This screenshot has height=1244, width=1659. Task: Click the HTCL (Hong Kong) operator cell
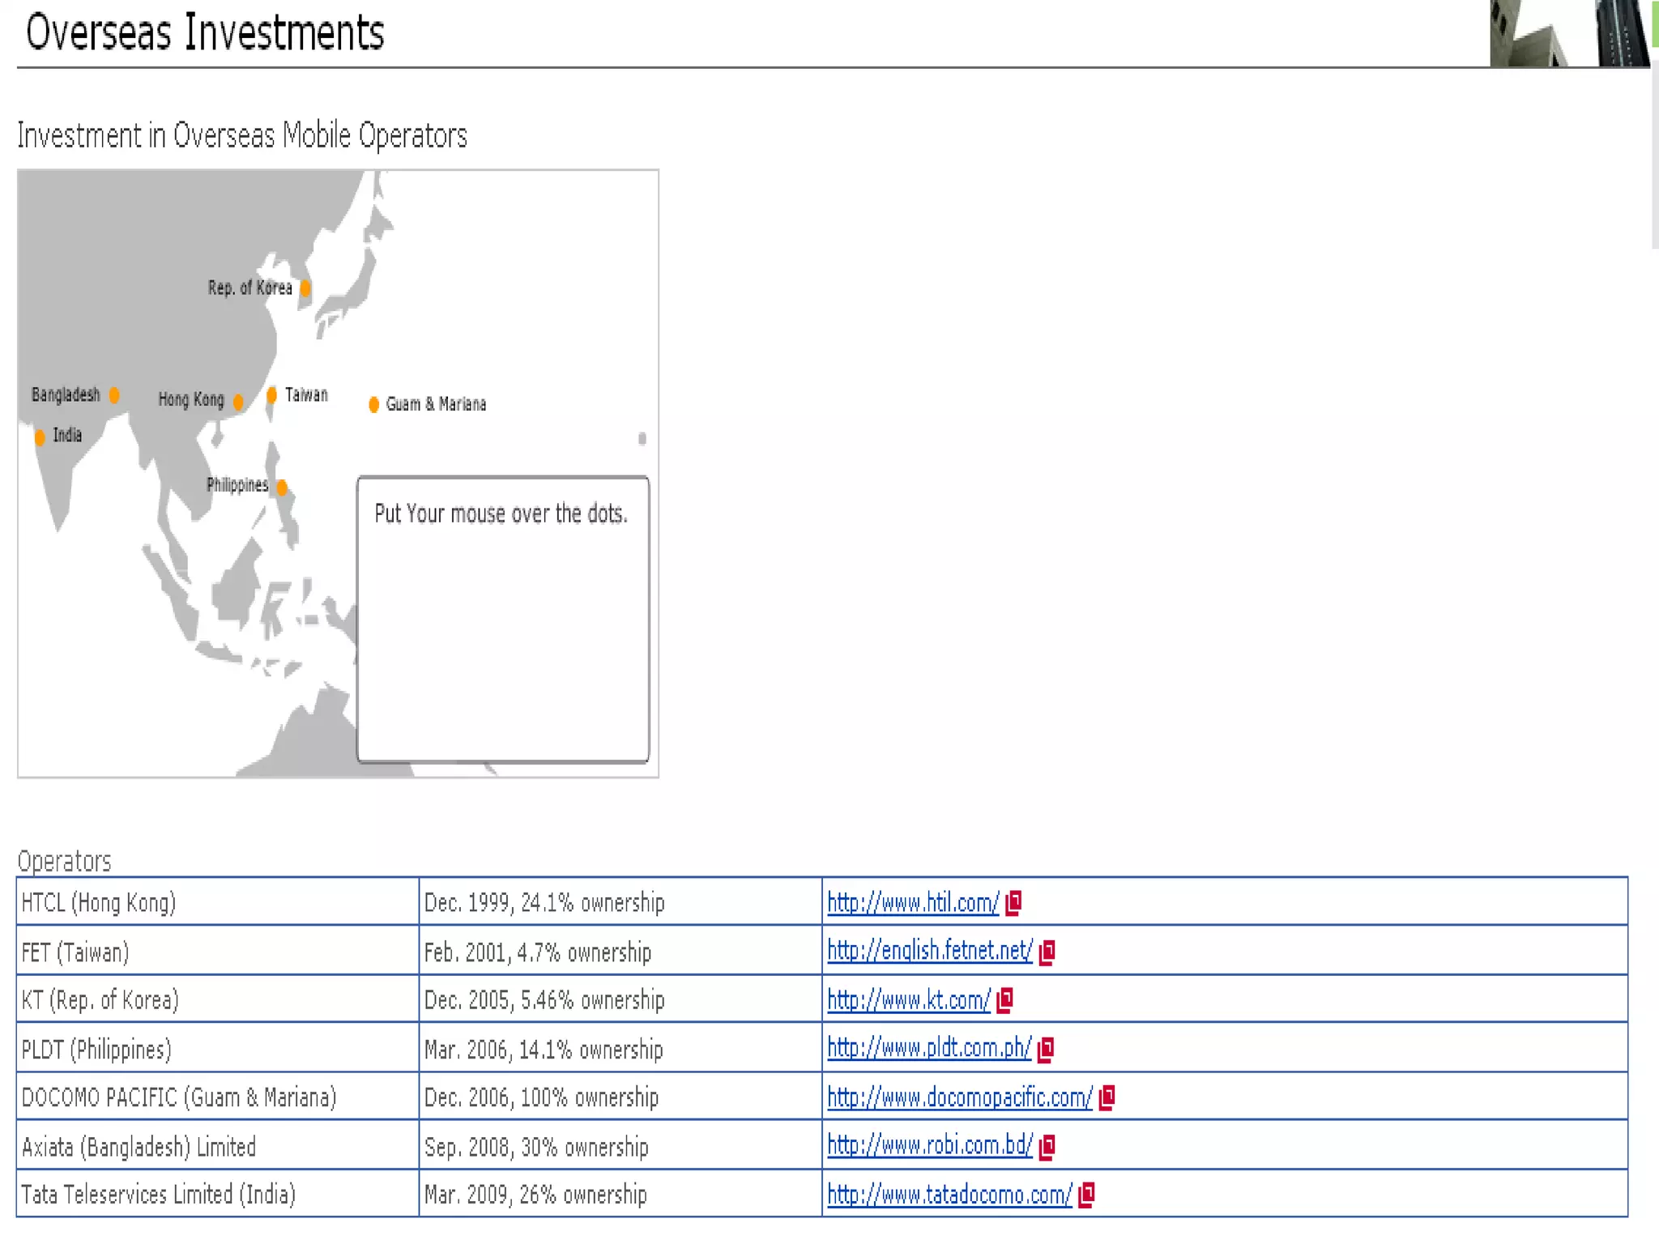[x=218, y=901]
